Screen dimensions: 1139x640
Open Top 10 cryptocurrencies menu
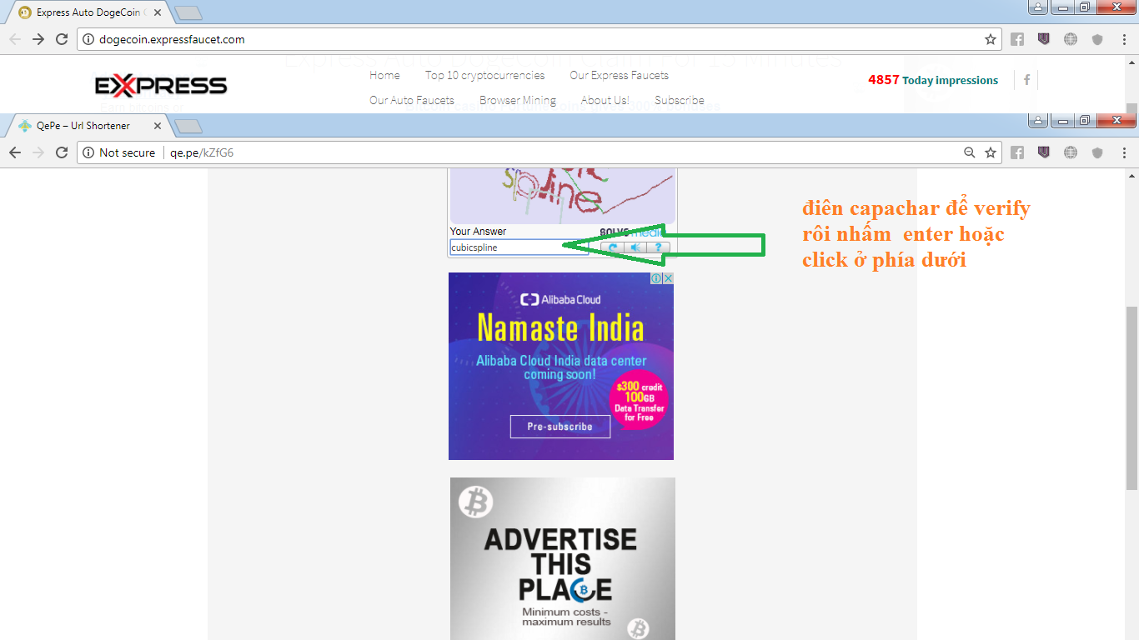tap(484, 75)
